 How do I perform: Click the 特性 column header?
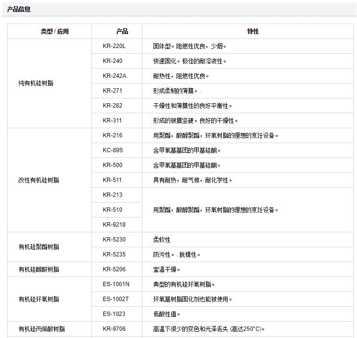(253, 31)
